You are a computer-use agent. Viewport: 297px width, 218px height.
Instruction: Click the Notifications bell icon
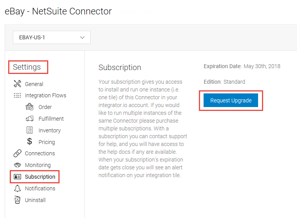tap(18, 188)
